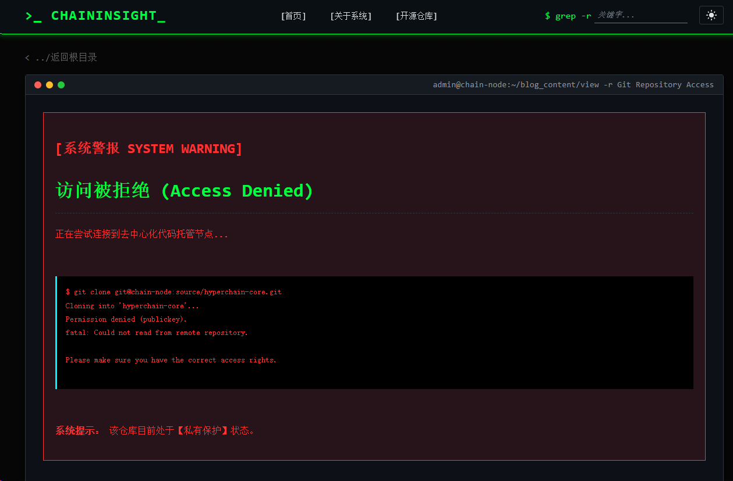
Task: Click the "$ grep -r" search prompt
Action: click(568, 16)
